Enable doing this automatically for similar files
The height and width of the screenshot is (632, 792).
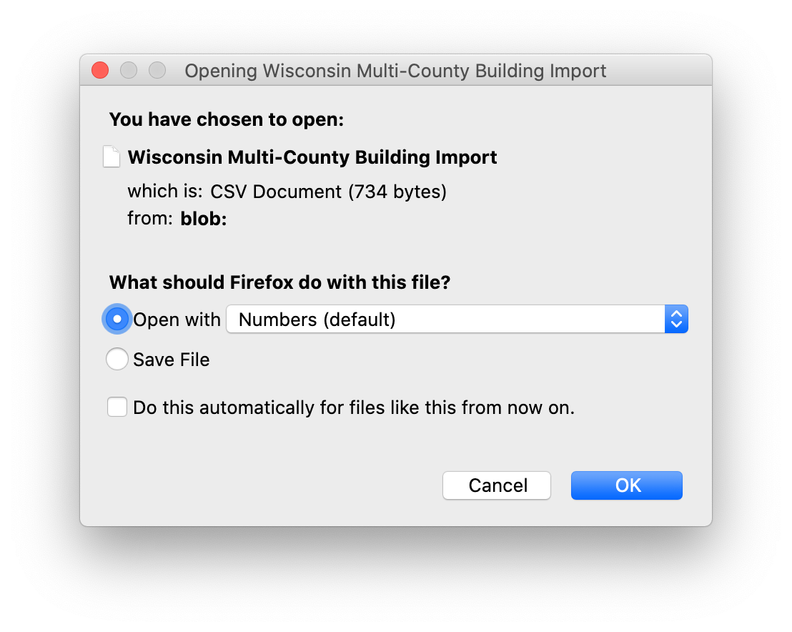click(117, 406)
